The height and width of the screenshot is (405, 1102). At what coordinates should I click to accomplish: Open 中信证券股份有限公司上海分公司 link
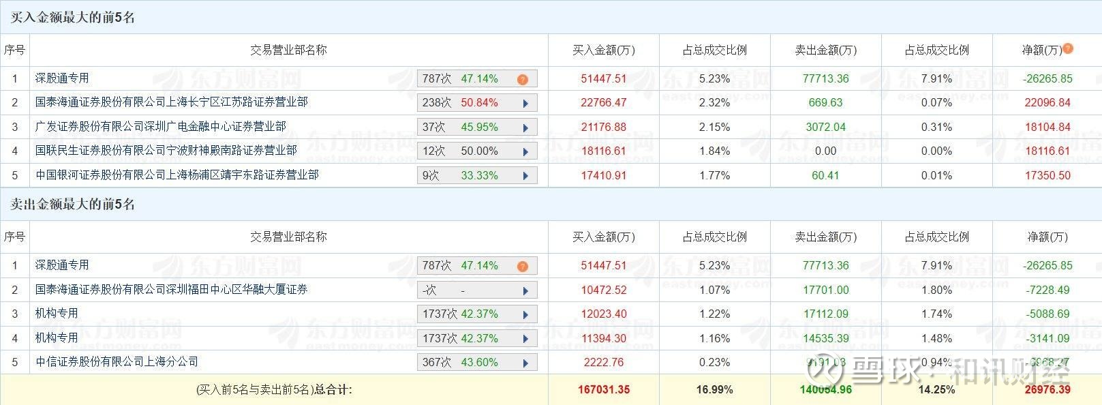[117, 361]
